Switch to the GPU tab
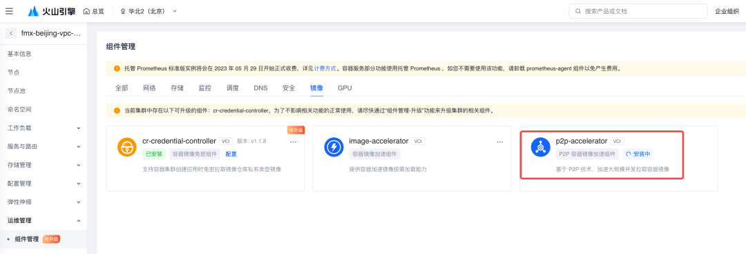Viewport: 746px width, 254px height. pyautogui.click(x=345, y=88)
